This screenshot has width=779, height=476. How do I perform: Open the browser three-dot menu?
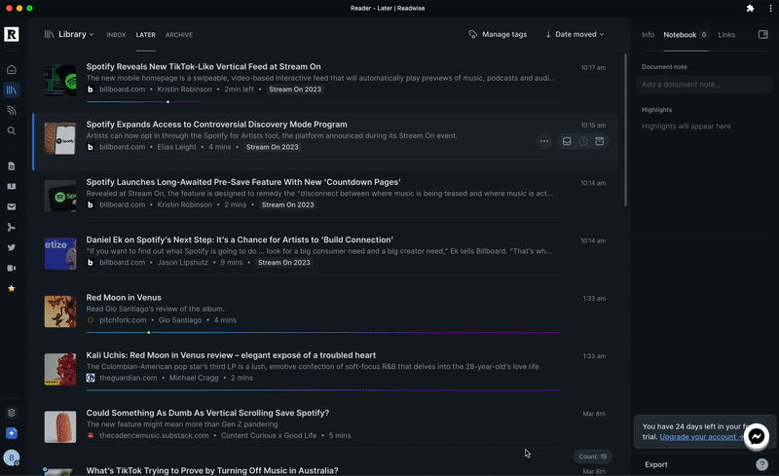(770, 8)
